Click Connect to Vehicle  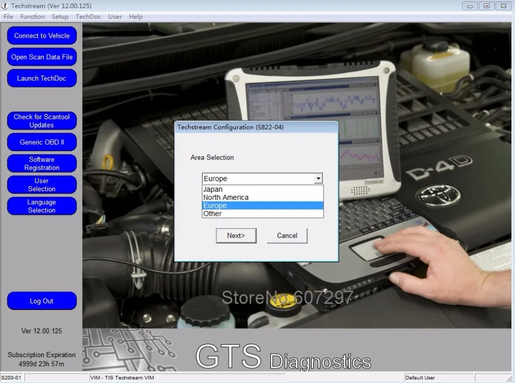(x=41, y=35)
